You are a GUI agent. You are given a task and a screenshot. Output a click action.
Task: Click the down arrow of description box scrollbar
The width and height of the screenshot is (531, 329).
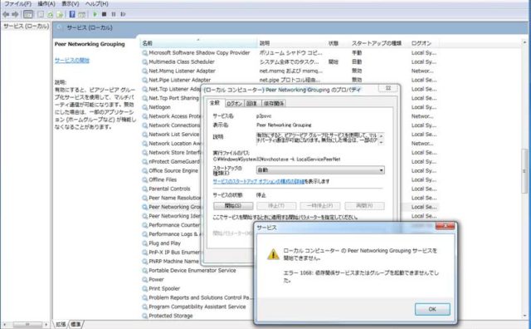[x=382, y=142]
